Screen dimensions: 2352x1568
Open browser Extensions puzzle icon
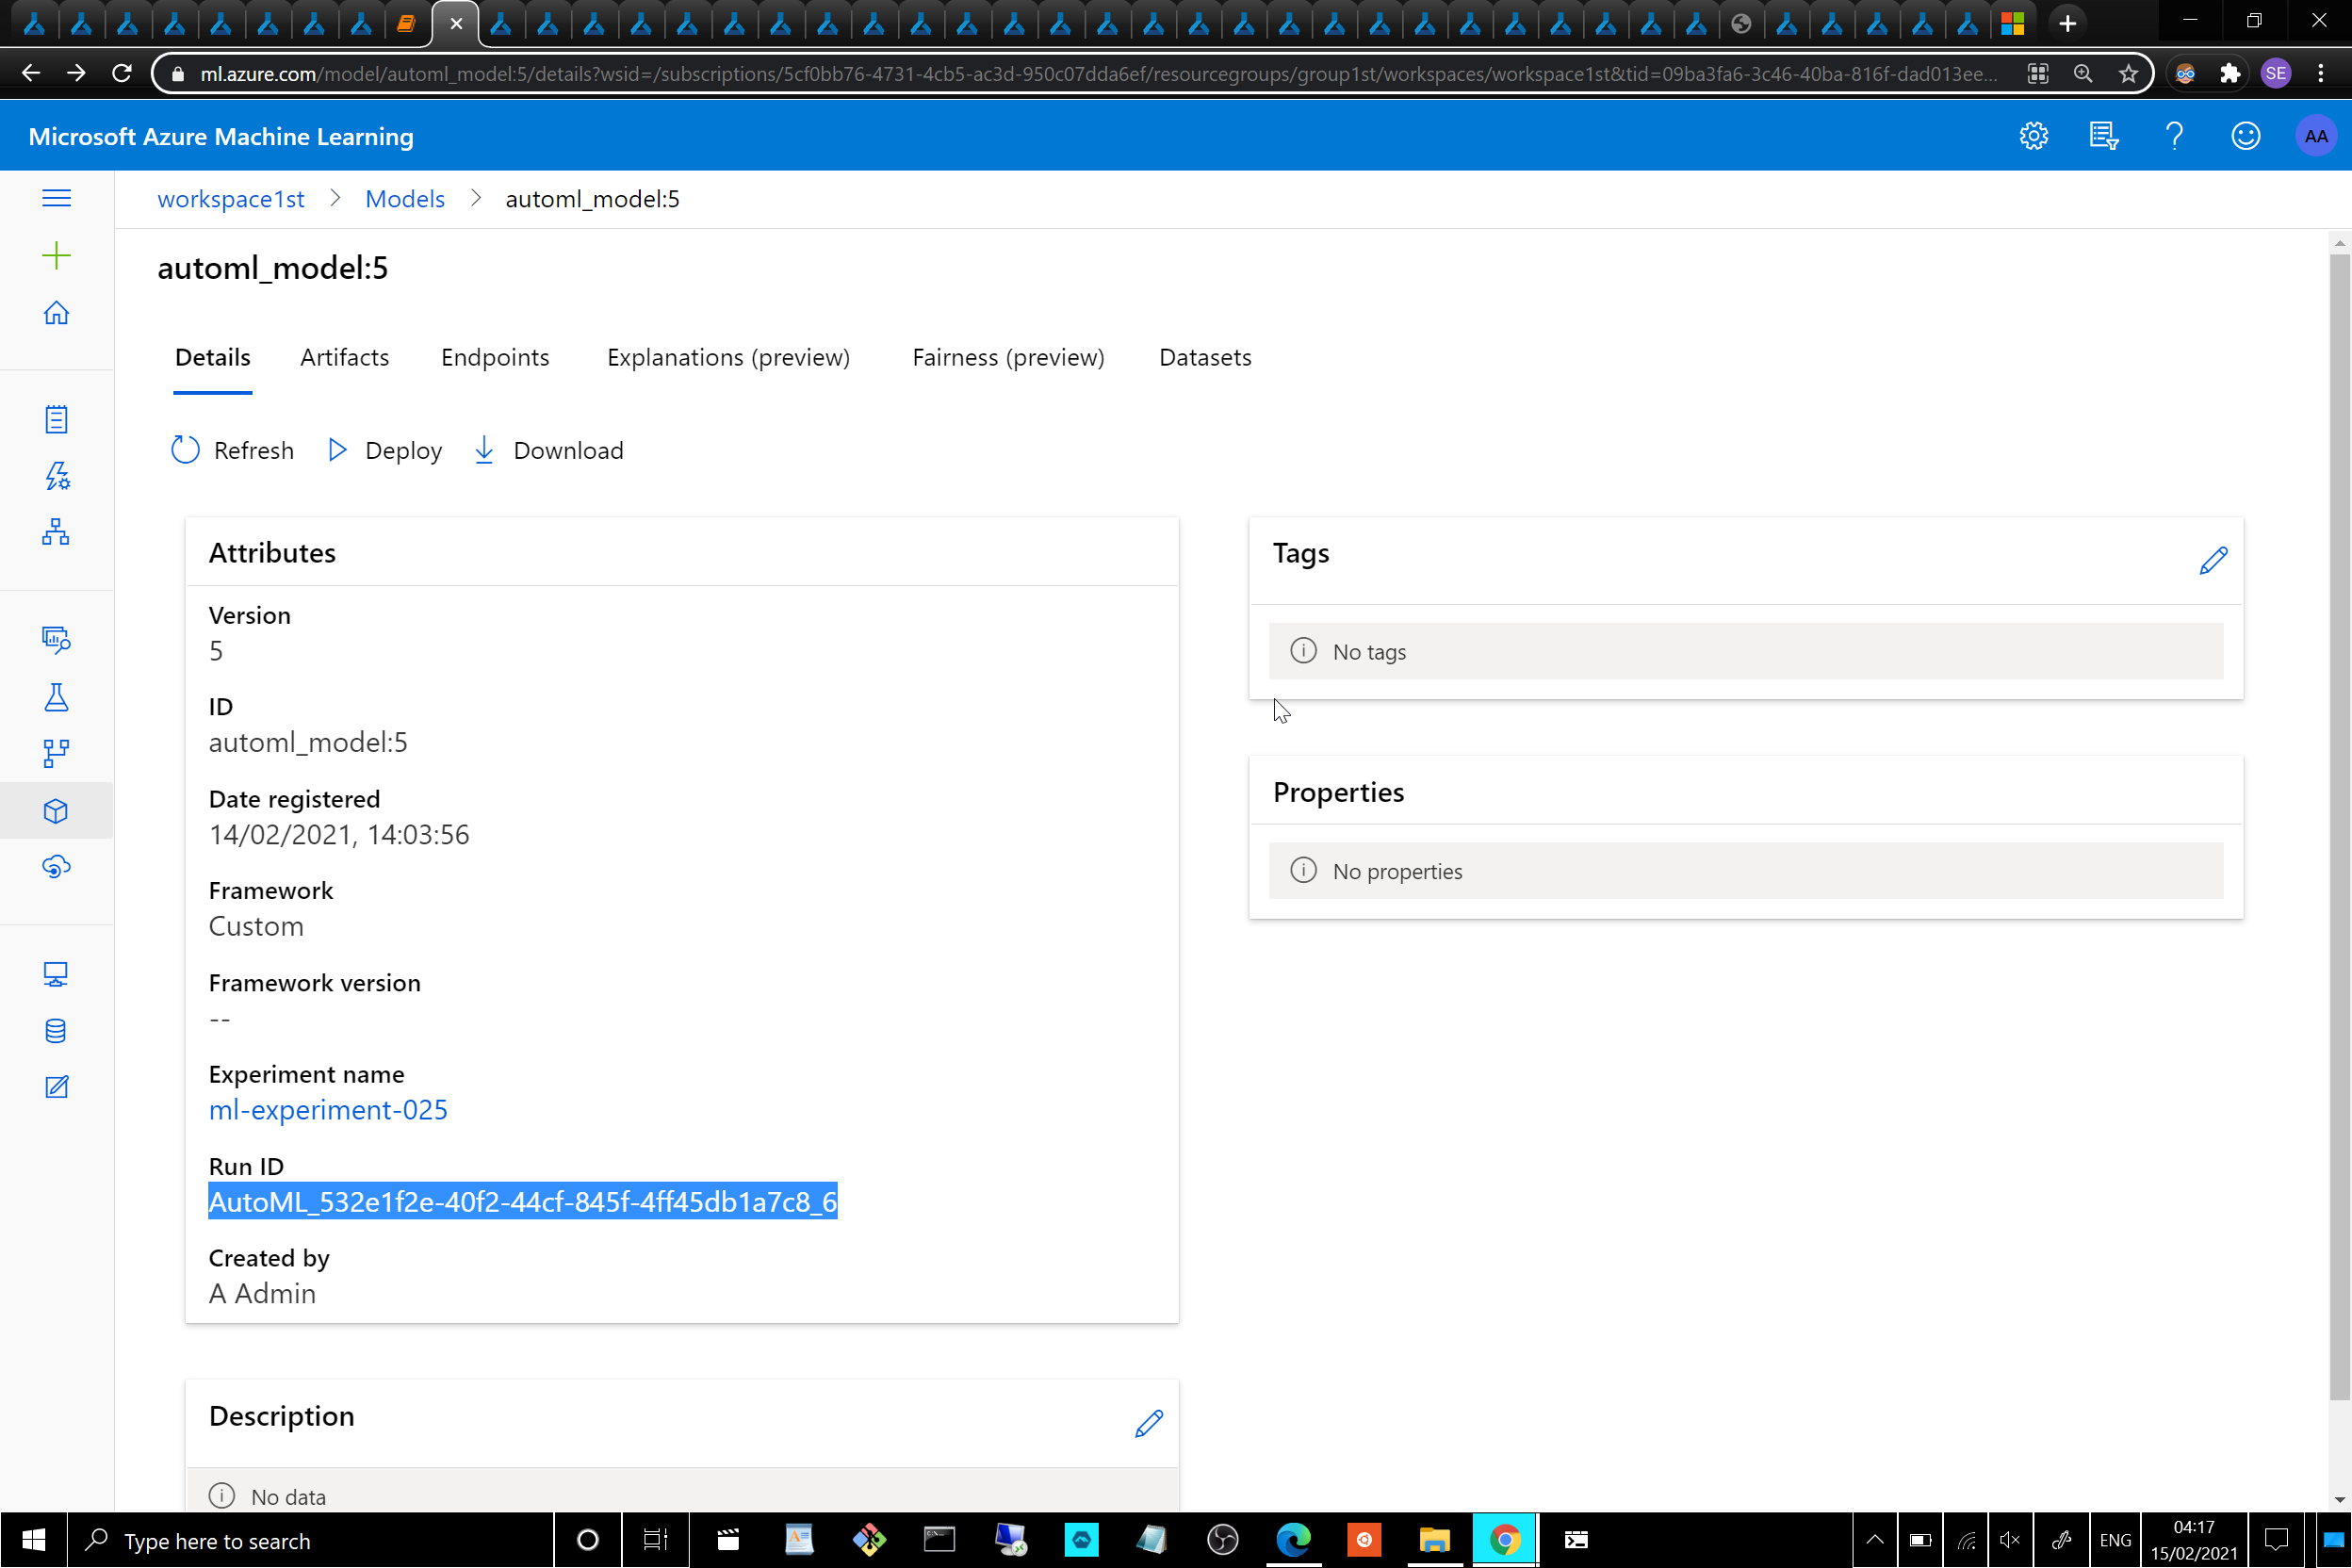pyautogui.click(x=2230, y=73)
